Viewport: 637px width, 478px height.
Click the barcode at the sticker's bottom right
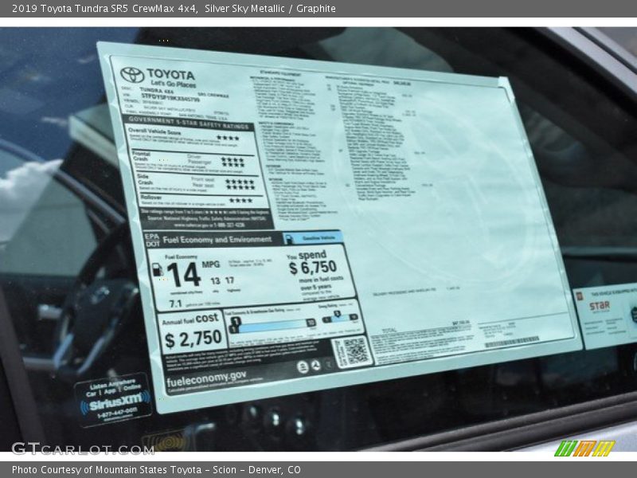pyautogui.click(x=511, y=342)
